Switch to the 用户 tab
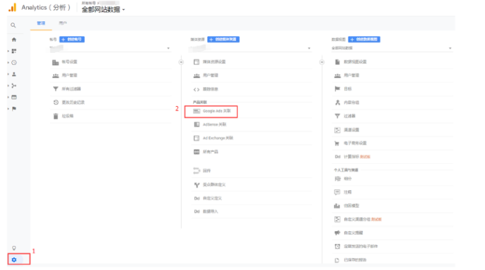Screen dimensions: 485x270 [x=63, y=23]
